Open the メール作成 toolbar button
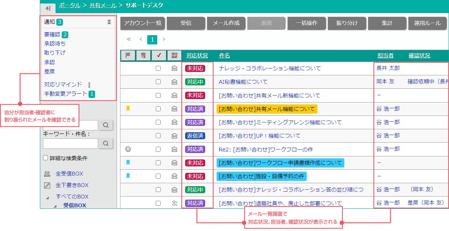This screenshot has width=449, height=231. [226, 23]
